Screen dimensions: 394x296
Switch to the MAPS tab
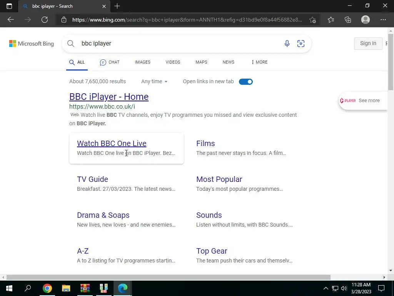[202, 62]
